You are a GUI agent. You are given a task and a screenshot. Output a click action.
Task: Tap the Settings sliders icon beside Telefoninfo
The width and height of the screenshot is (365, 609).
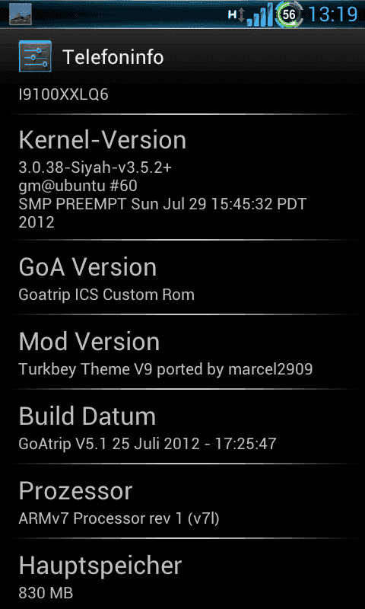coord(35,56)
